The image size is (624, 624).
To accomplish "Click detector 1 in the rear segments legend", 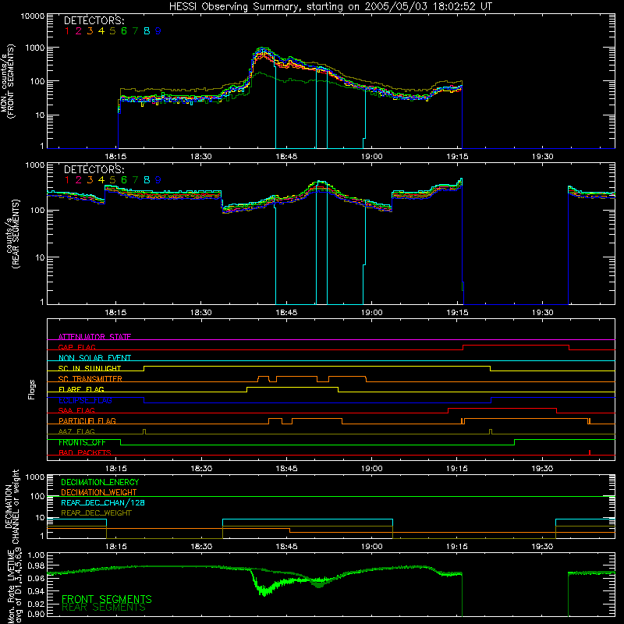I will (67, 180).
